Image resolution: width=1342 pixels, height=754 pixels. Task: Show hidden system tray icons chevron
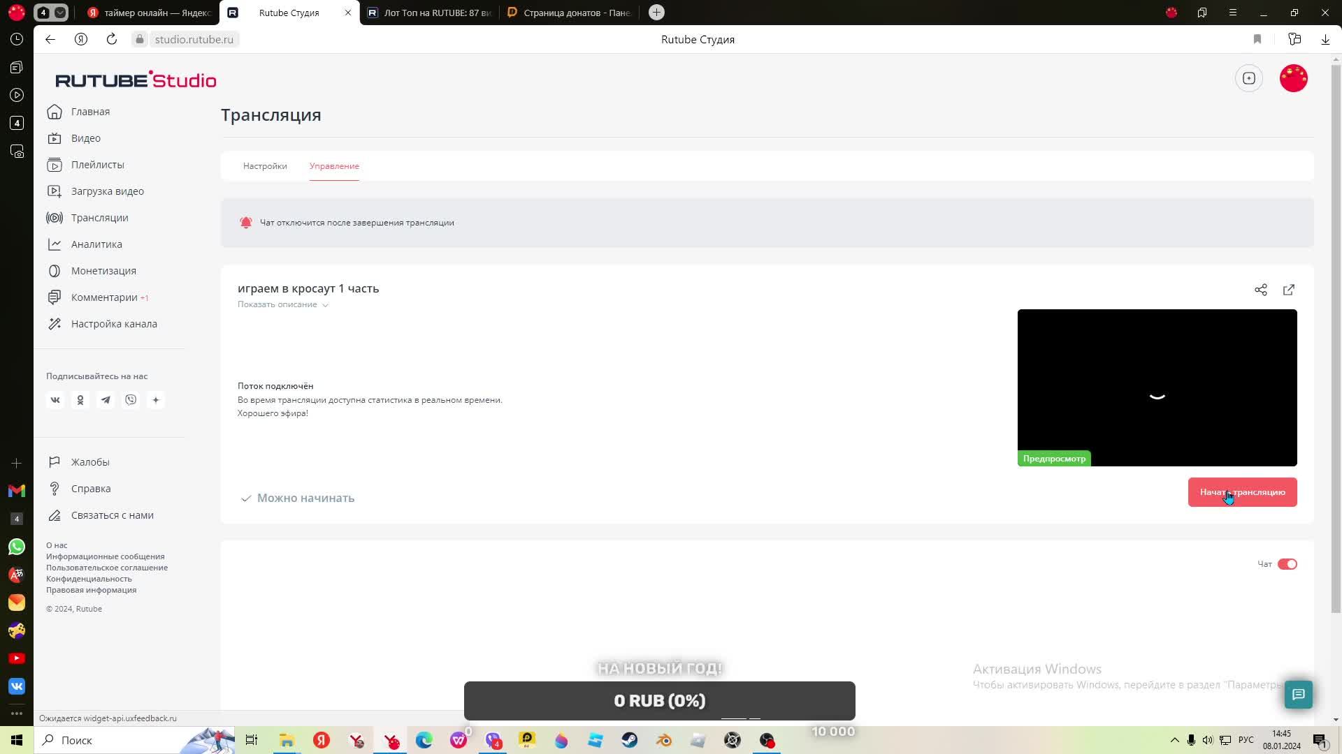tap(1174, 740)
